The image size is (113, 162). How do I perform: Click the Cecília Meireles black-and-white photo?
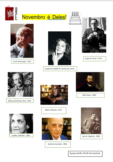21,124
